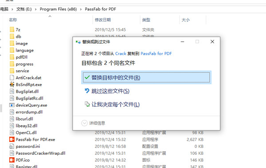This screenshot has width=266, height=168.
Task: Select the 7z folder name
Action: 18,30
